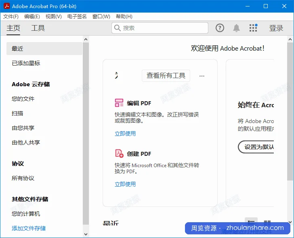Open the notifications bell icon
The image size is (294, 238).
[x=236, y=28]
